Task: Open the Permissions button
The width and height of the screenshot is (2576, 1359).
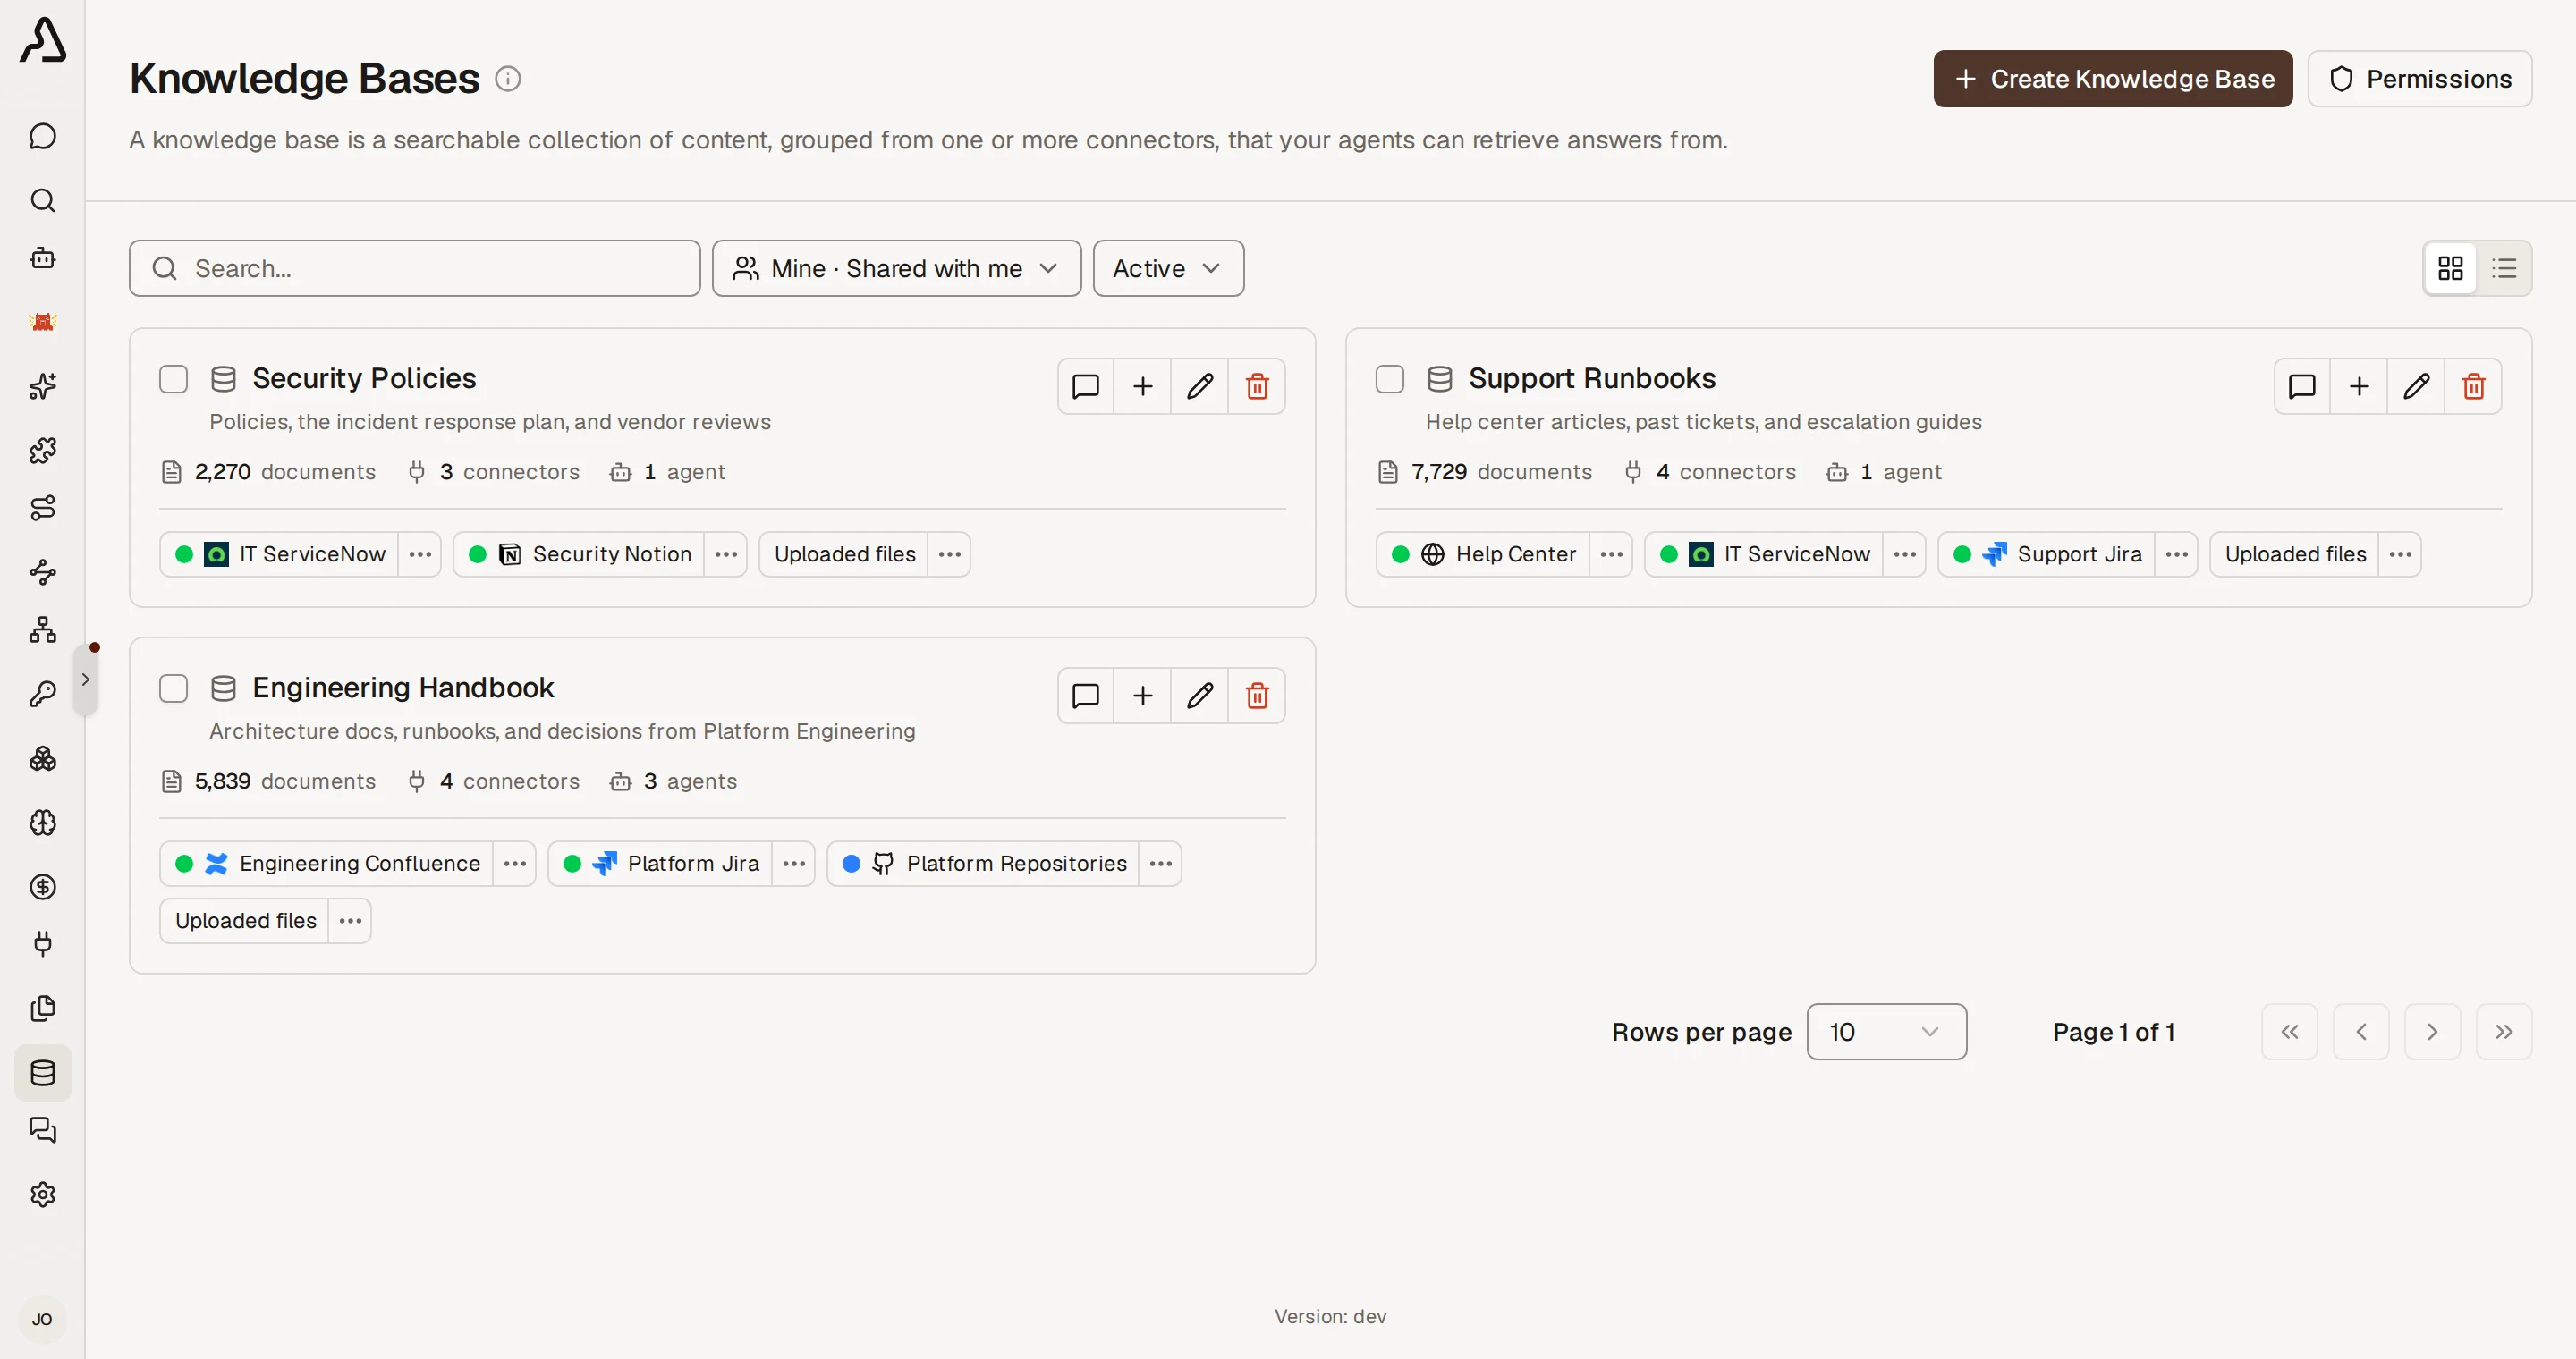Action: tap(2420, 79)
